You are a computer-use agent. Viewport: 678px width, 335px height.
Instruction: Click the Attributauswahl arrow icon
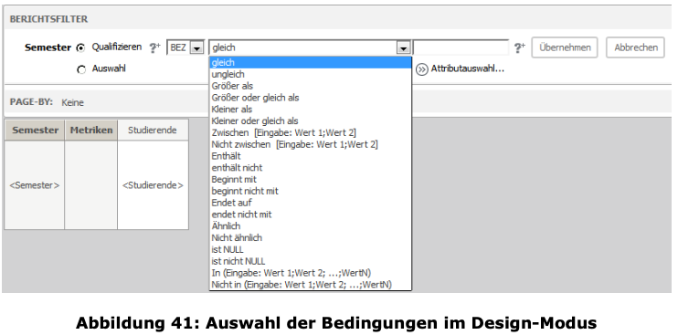pyautogui.click(x=421, y=69)
